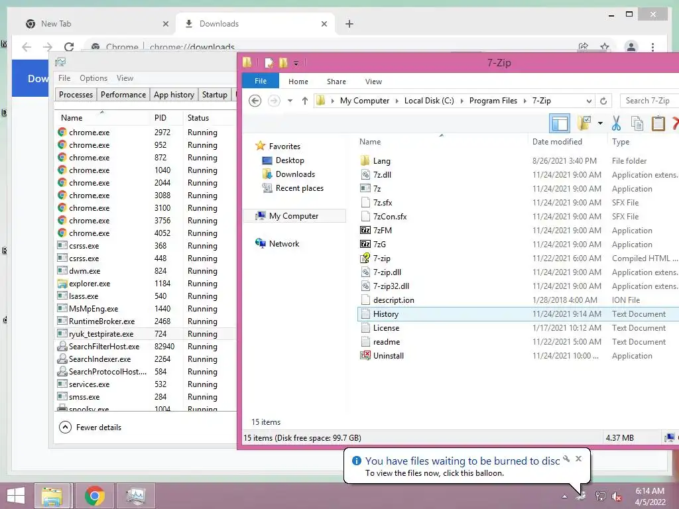679x509 pixels.
Task: Click the Paste clipboard icon in 7-Zip toolbar
Action: click(658, 124)
